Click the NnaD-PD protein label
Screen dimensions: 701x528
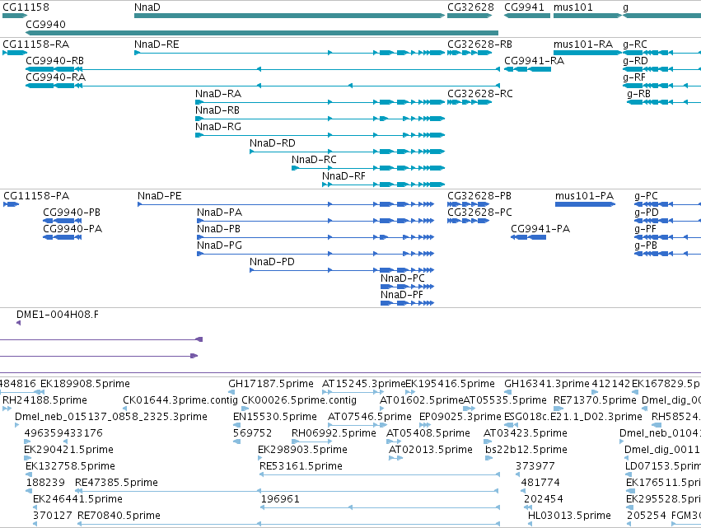[272, 262]
